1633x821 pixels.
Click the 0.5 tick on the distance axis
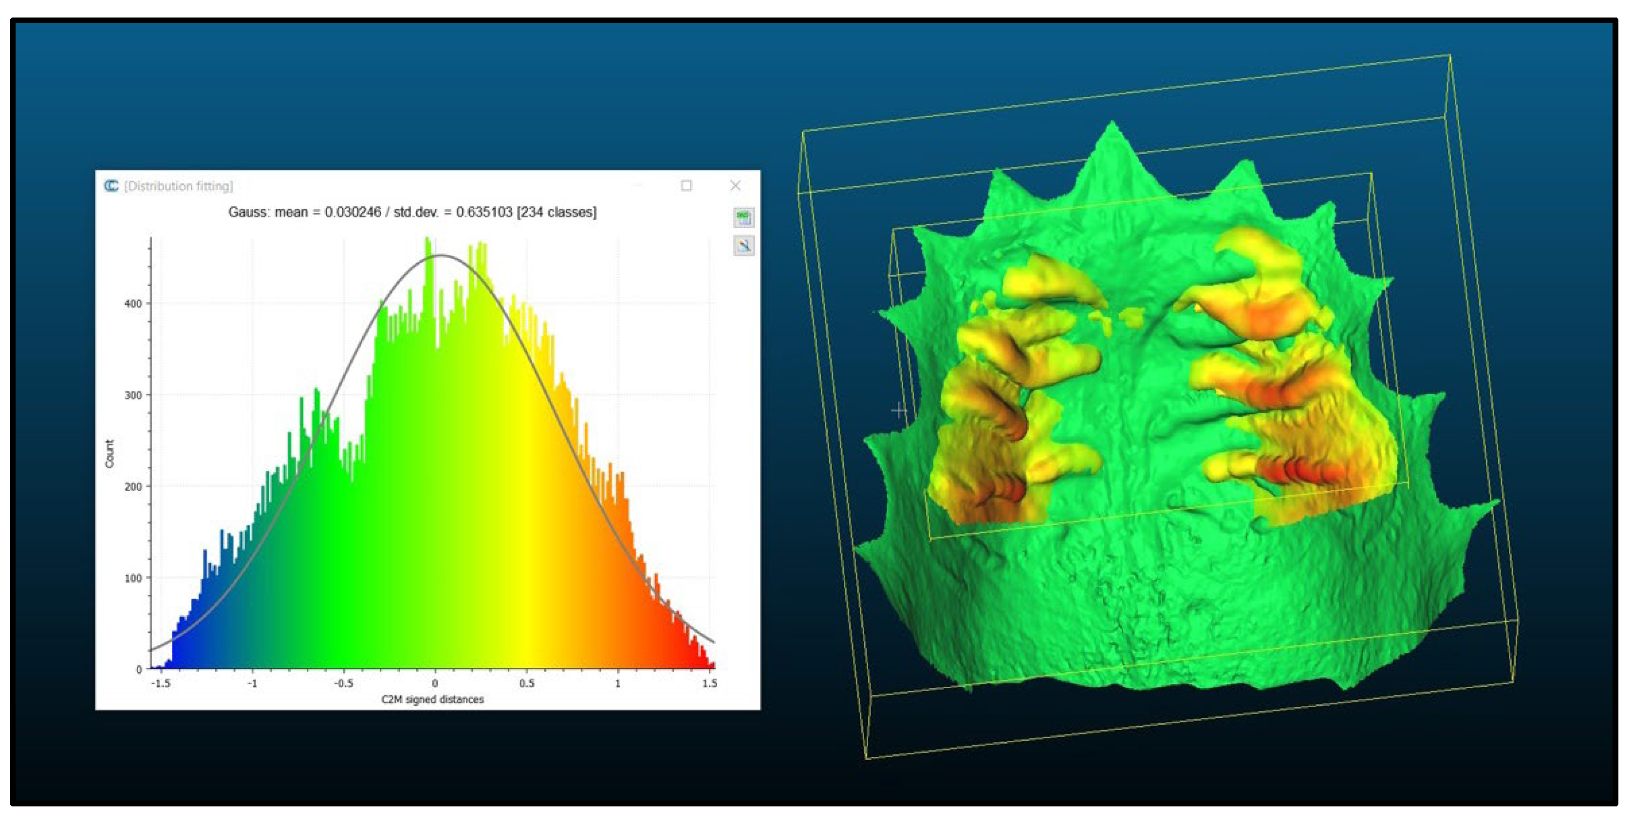[x=526, y=683]
